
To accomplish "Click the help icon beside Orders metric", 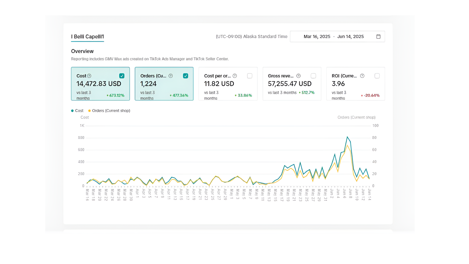I will coord(171,76).
